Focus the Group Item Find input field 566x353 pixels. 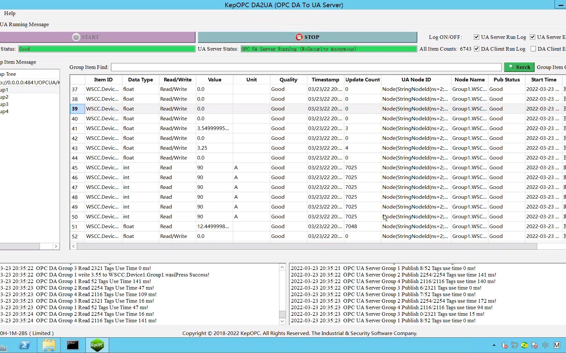(x=306, y=67)
